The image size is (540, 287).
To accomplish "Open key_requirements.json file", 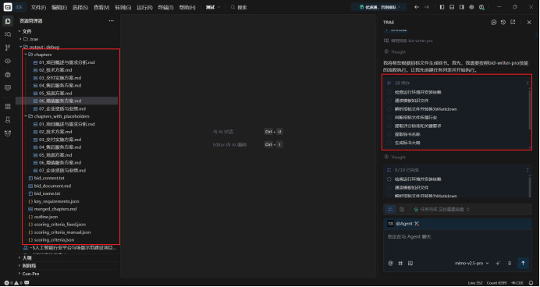I will [56, 201].
